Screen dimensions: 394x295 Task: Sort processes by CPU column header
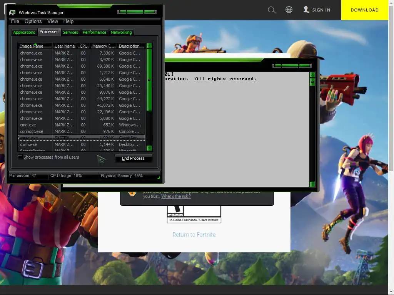(x=83, y=46)
